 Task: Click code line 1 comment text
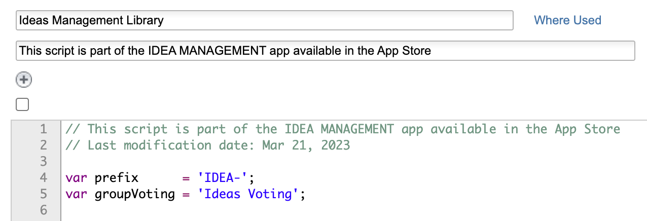click(x=343, y=129)
